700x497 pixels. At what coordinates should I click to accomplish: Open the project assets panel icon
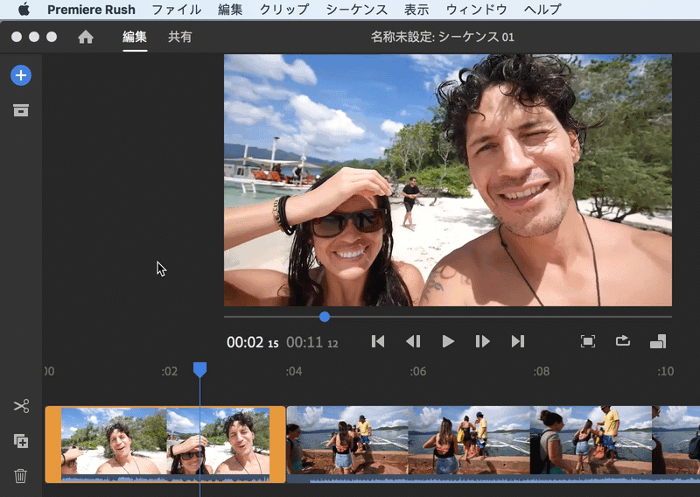click(x=21, y=110)
